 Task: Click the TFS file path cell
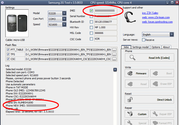point(68,54)
